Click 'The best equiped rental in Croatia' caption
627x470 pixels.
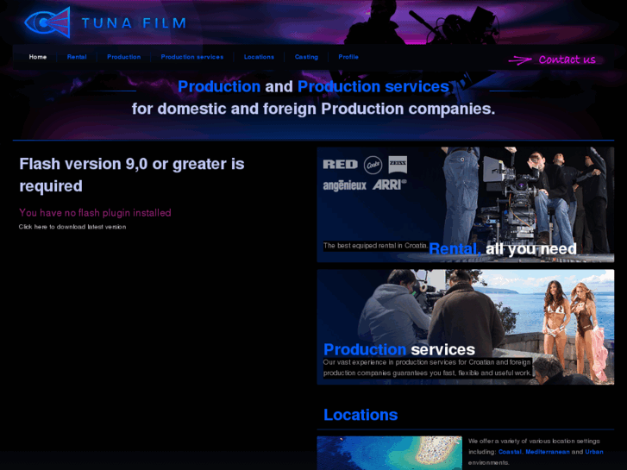[x=375, y=246]
